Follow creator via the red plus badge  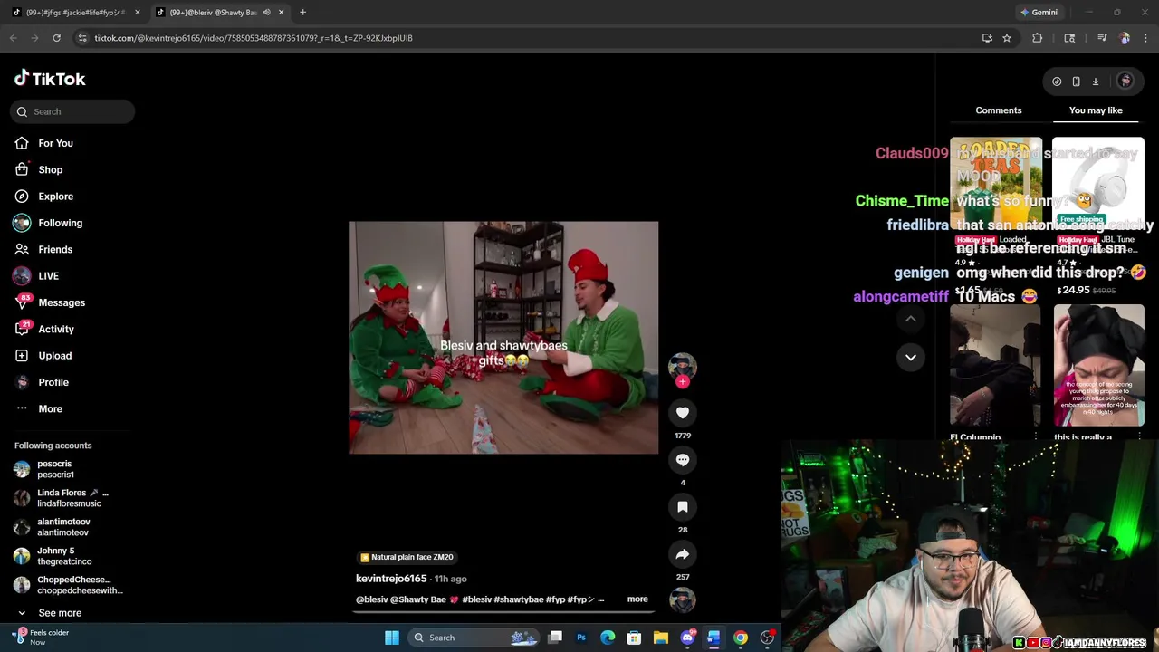pos(683,382)
